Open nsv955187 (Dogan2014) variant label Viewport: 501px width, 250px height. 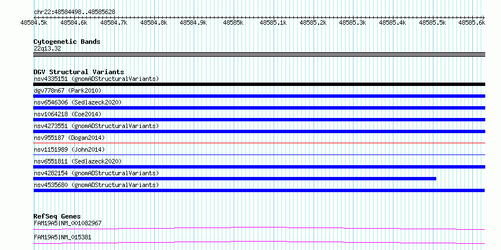click(x=69, y=138)
